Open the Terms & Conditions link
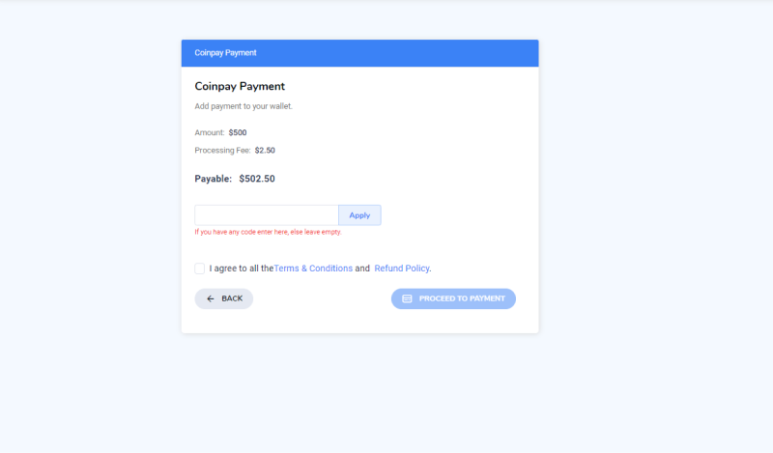This screenshot has height=453, width=773. [313, 269]
